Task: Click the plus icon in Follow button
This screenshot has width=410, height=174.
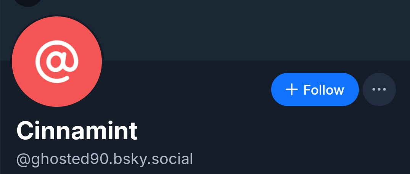Action: pyautogui.click(x=292, y=90)
